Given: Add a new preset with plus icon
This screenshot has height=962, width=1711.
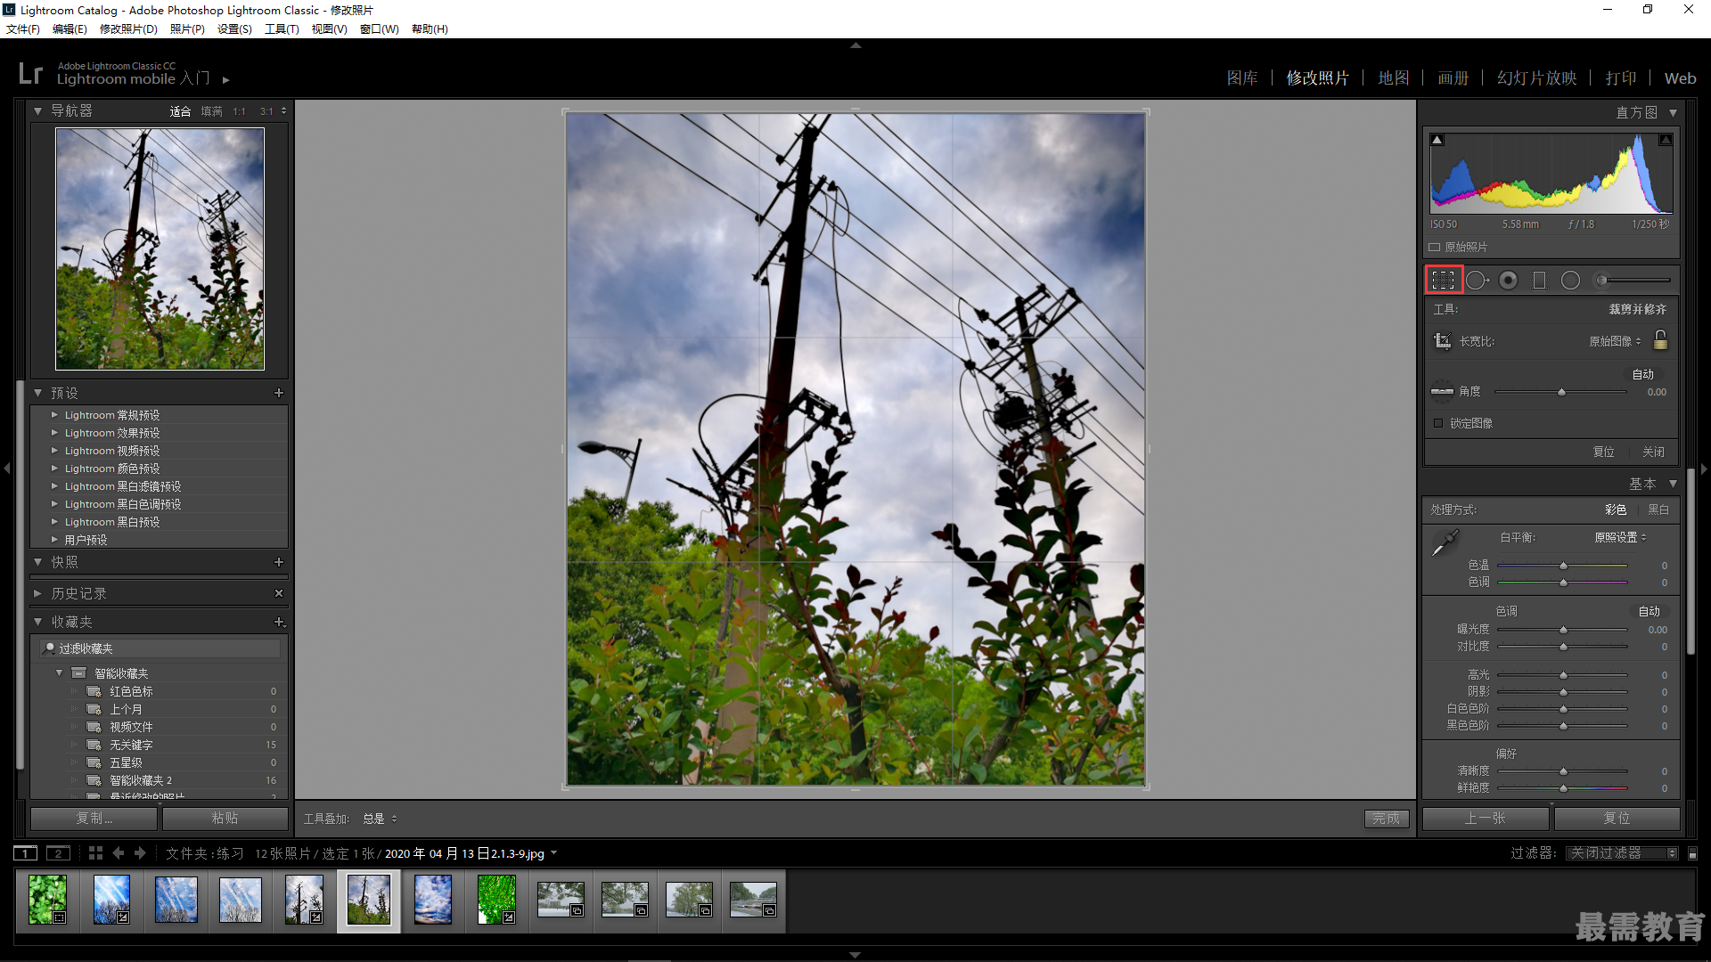Looking at the screenshot, I should coord(279,393).
